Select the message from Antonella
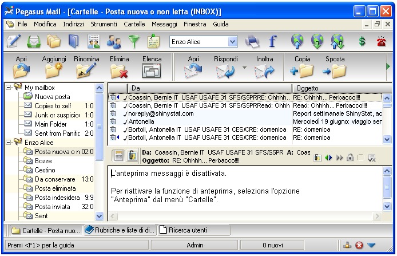This screenshot has height=256, width=397. (245, 121)
